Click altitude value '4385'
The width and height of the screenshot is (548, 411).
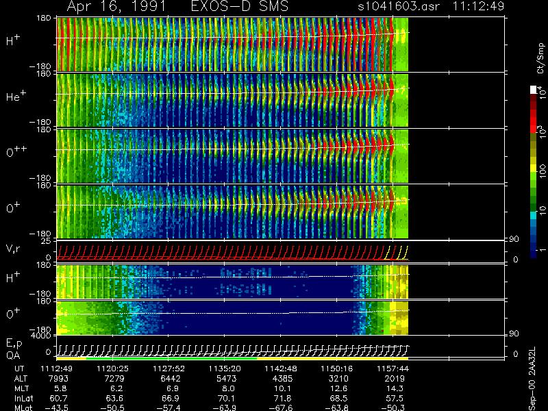pyautogui.click(x=282, y=379)
